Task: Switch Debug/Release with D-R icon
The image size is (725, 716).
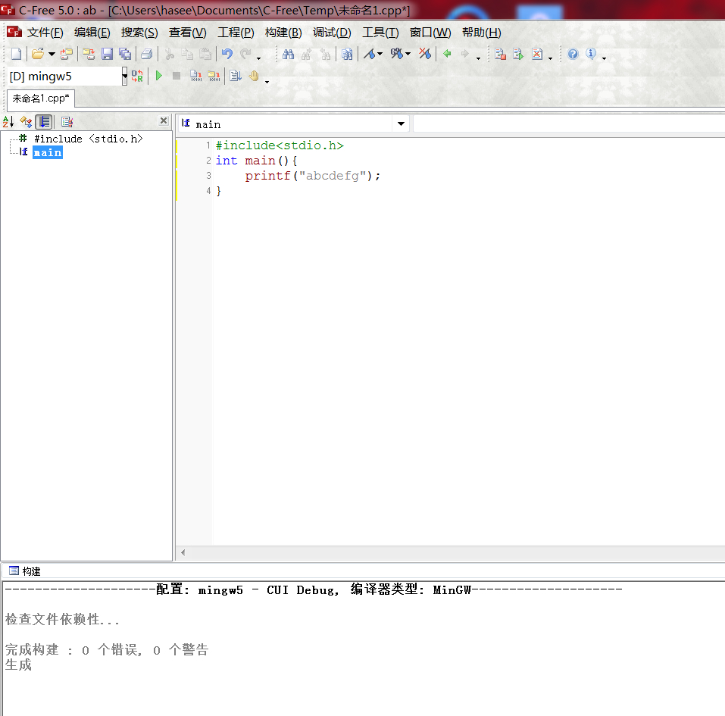Action: coord(137,76)
